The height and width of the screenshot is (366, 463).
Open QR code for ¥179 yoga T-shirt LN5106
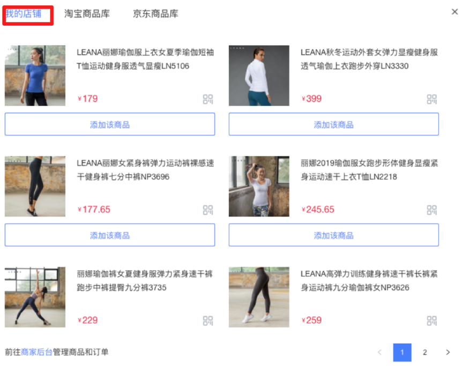[208, 99]
